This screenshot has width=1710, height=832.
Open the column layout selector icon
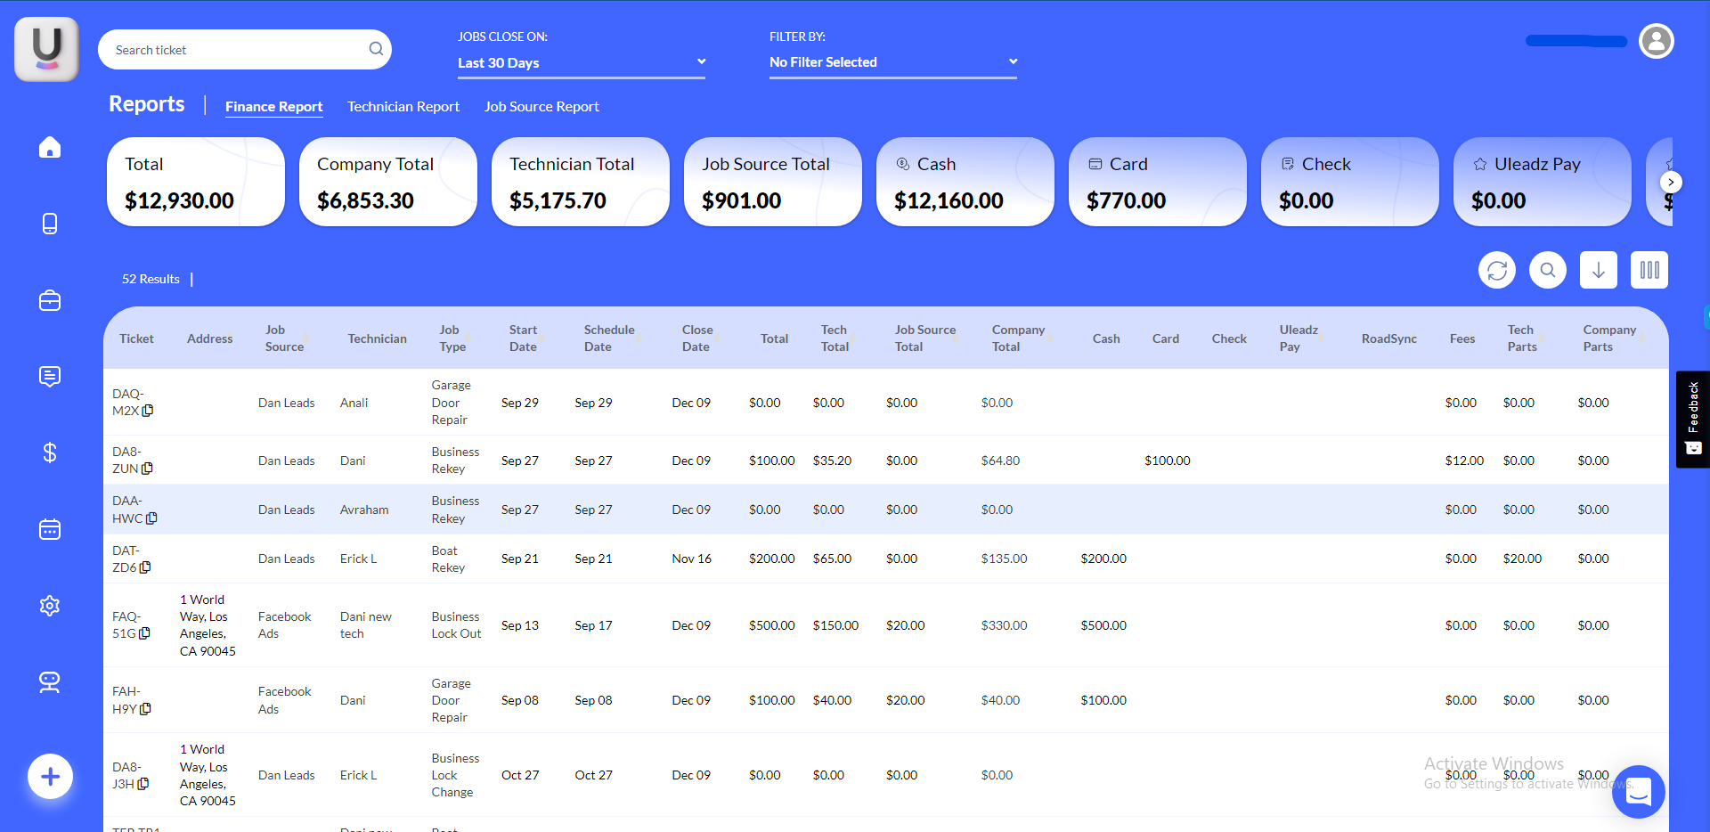click(x=1649, y=270)
